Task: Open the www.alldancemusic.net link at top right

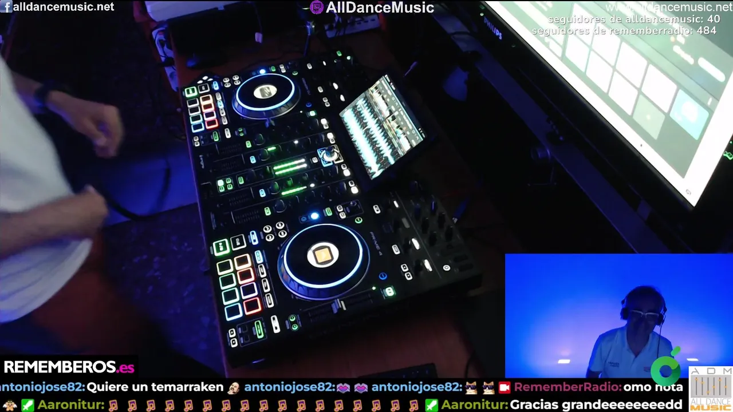Action: (669, 7)
